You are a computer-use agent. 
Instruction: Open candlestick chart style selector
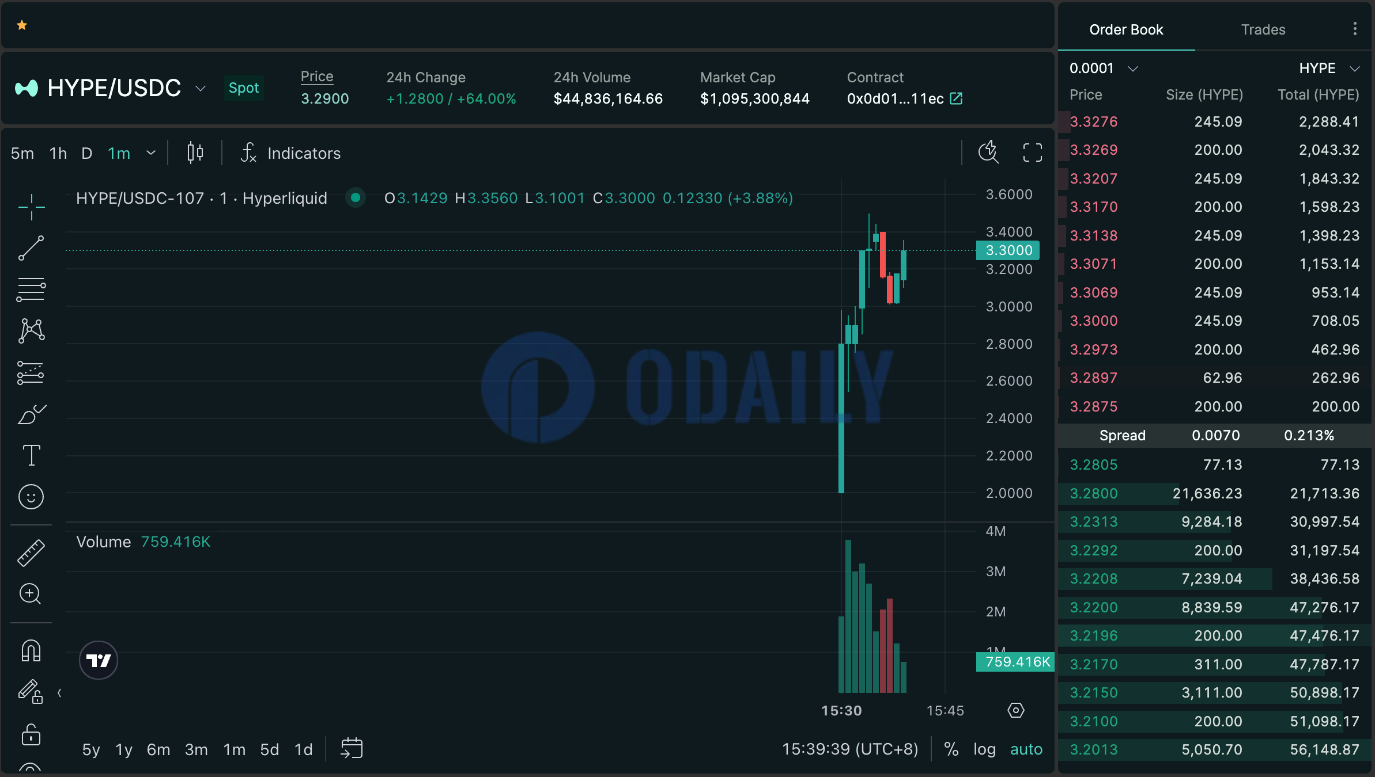195,153
